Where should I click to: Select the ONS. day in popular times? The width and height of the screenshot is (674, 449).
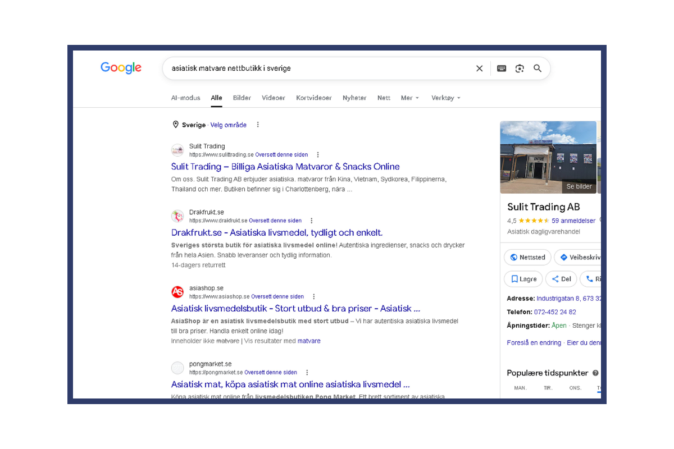pyautogui.click(x=575, y=388)
